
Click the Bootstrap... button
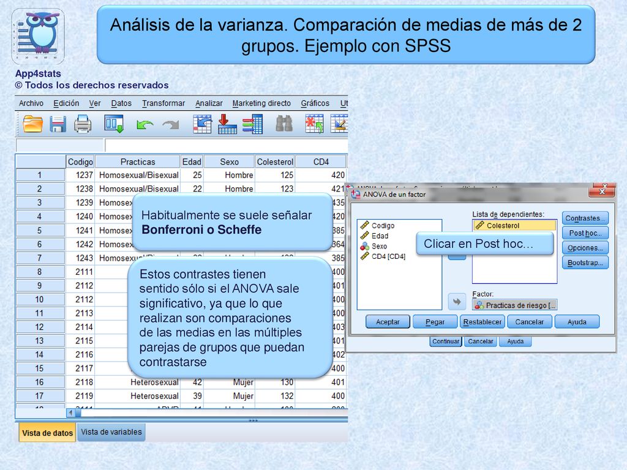[585, 263]
